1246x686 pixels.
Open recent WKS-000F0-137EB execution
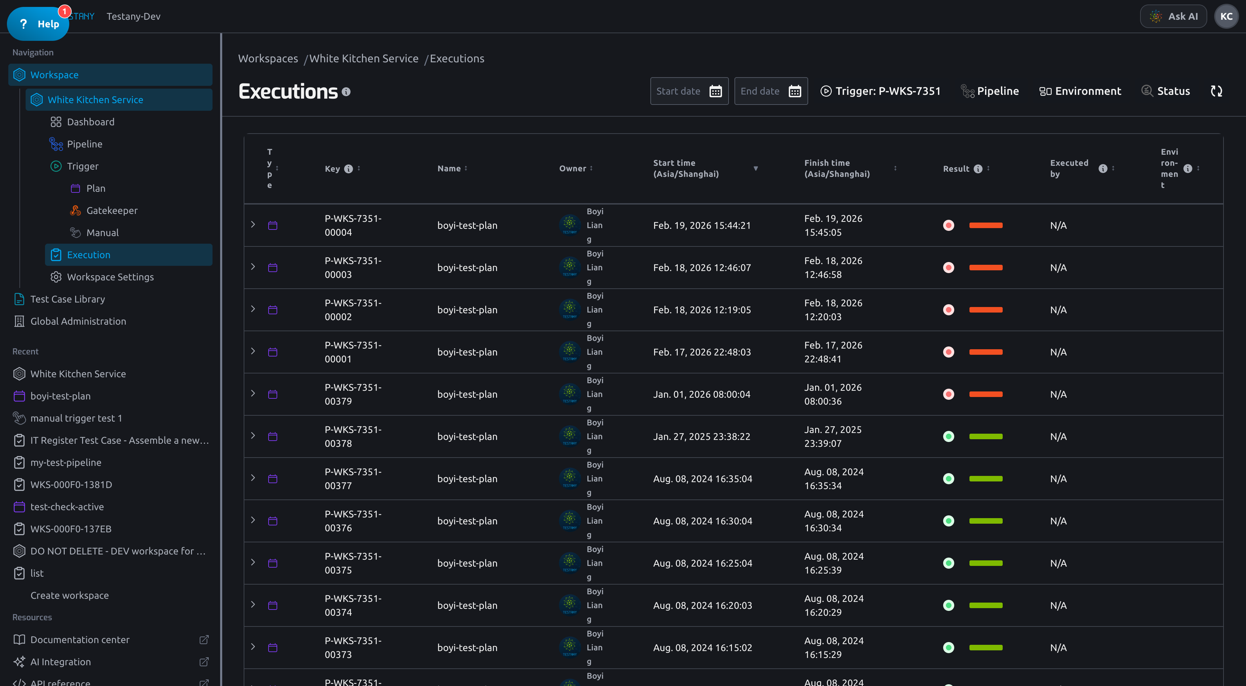[71, 529]
